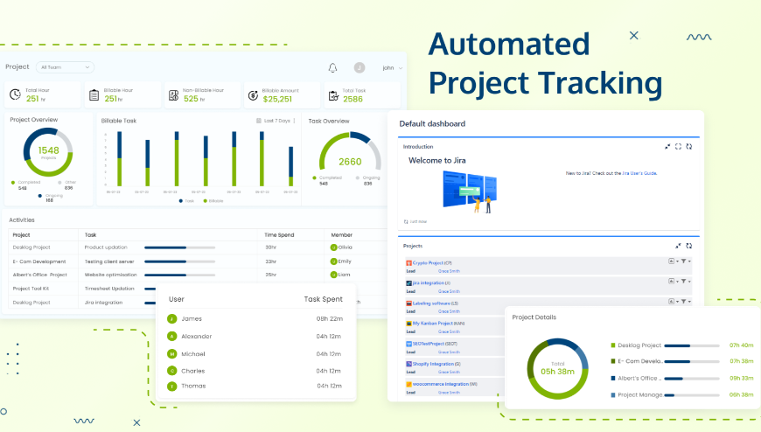Click Olivia's member avatar in Activities
This screenshot has width=761, height=432.
[333, 247]
